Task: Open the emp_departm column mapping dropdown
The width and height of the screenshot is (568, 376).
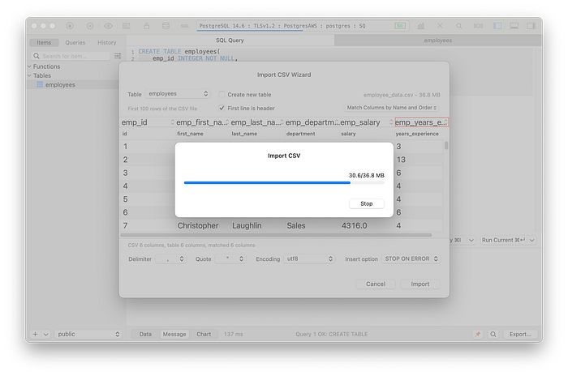Action: click(312, 122)
